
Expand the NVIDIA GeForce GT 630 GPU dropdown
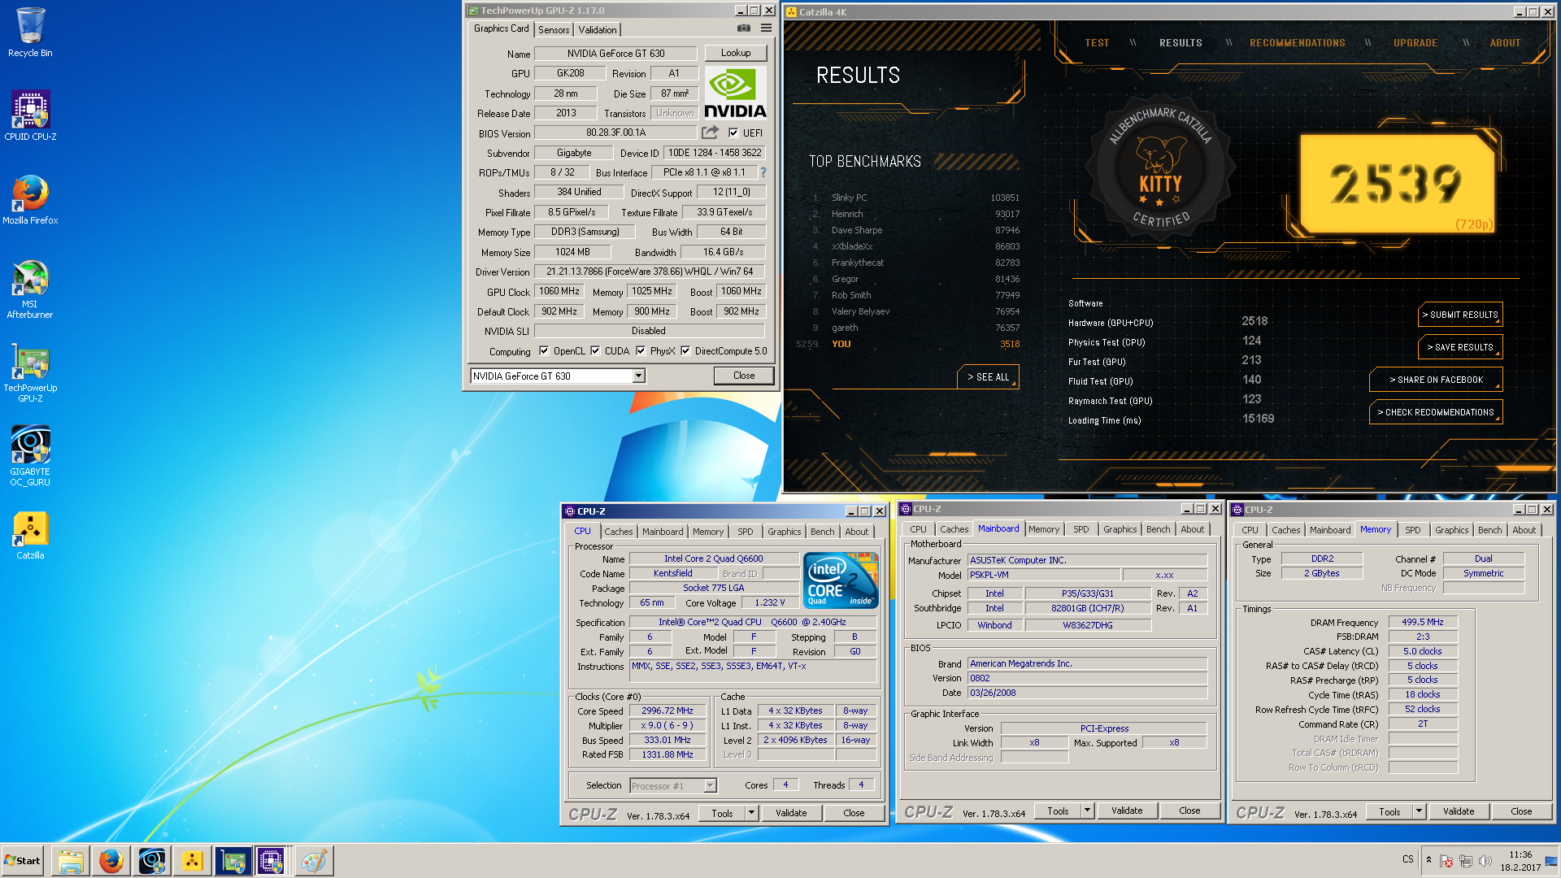click(638, 376)
